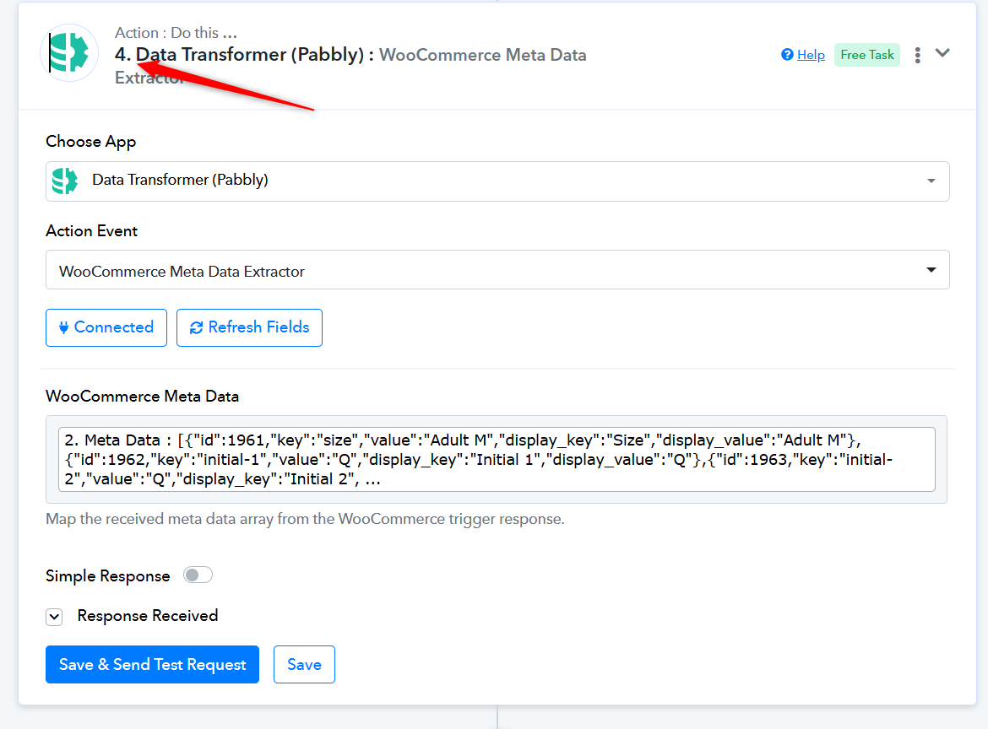Click the Data Transformer app logo in header
The width and height of the screenshot is (988, 729).
pos(69,53)
